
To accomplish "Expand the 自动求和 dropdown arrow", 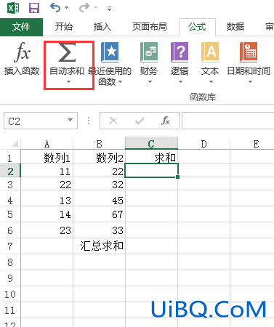I will click(x=69, y=82).
